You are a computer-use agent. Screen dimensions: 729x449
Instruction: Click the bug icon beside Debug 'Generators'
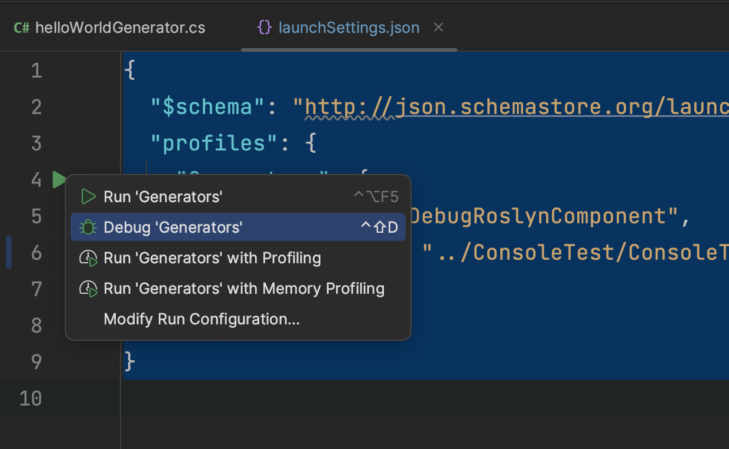pos(88,227)
